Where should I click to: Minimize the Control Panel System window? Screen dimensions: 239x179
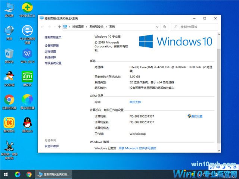click(x=194, y=18)
